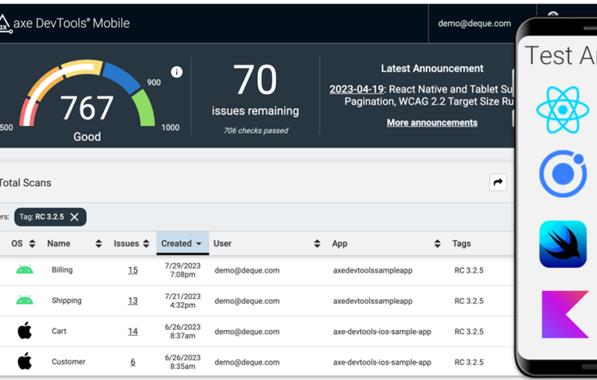Open the 15 issues link for Billing
The width and height of the screenshot is (597, 380).
[x=133, y=270]
